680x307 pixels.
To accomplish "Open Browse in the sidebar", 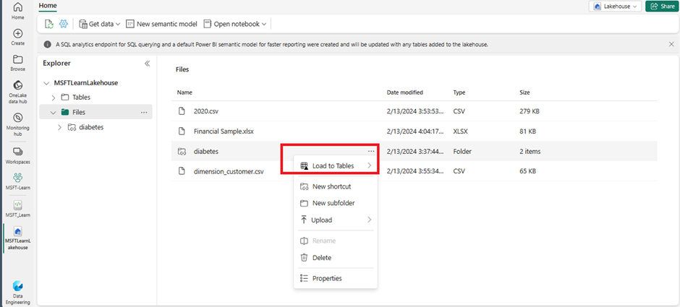I will pyautogui.click(x=18, y=63).
